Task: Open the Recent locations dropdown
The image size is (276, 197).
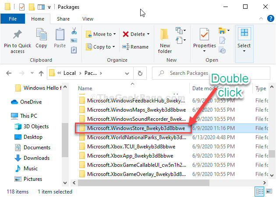Action: tap(32, 73)
